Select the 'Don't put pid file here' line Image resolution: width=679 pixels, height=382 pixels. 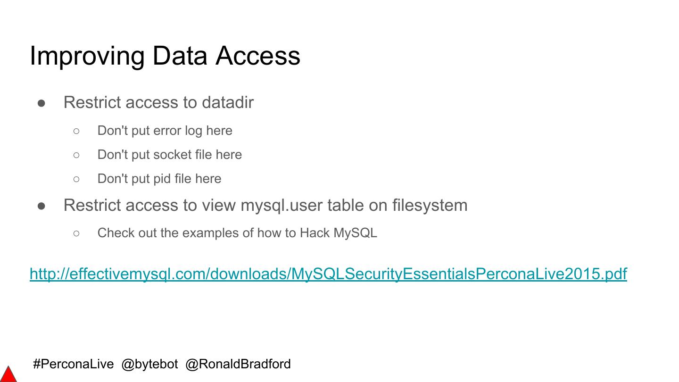click(x=159, y=179)
